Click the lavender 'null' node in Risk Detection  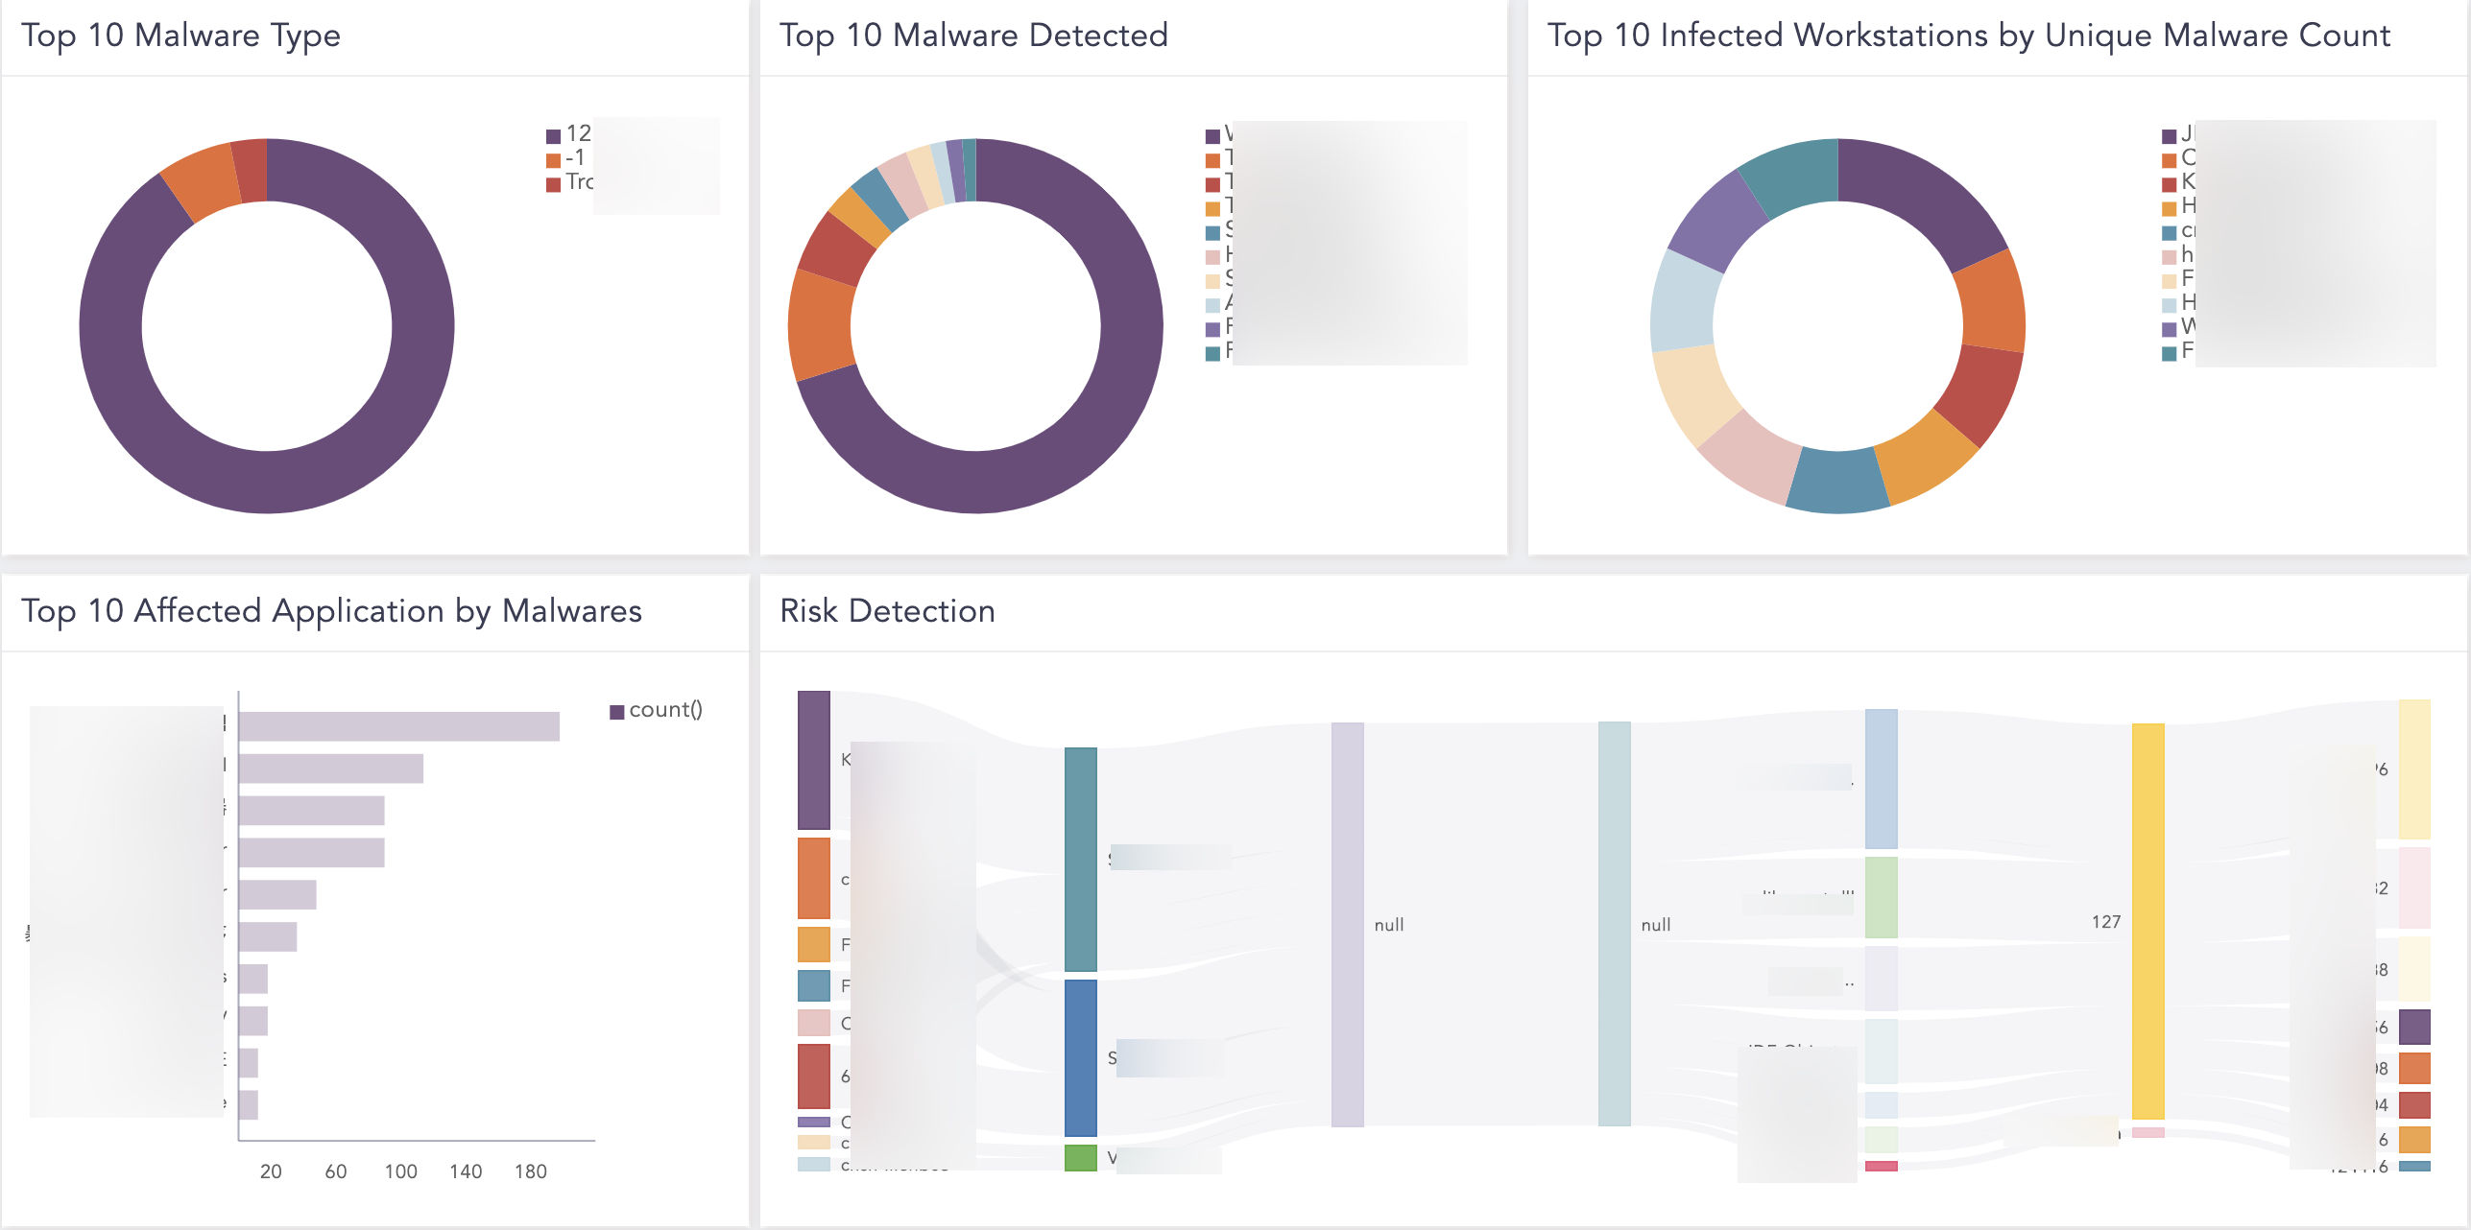point(1347,924)
